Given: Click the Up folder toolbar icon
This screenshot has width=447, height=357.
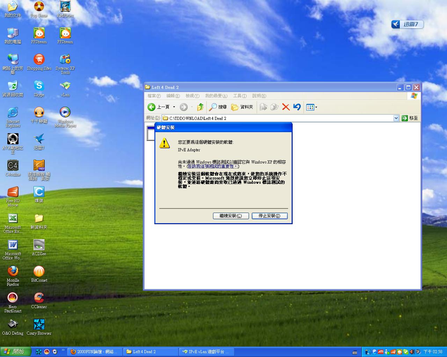Looking at the screenshot, I should pos(200,107).
